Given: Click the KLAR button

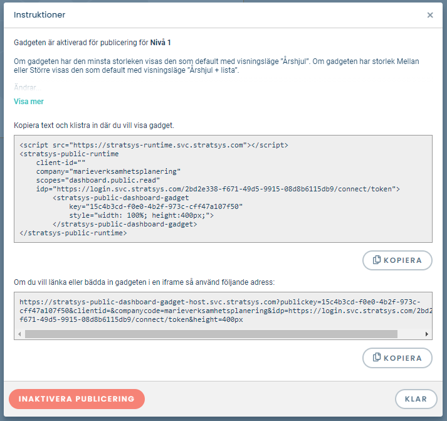Looking at the screenshot, I should (x=416, y=399).
